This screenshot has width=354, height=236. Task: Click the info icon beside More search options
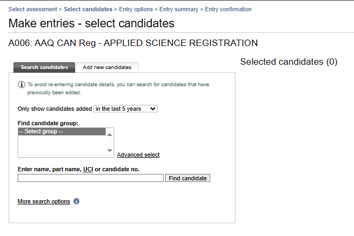click(76, 202)
